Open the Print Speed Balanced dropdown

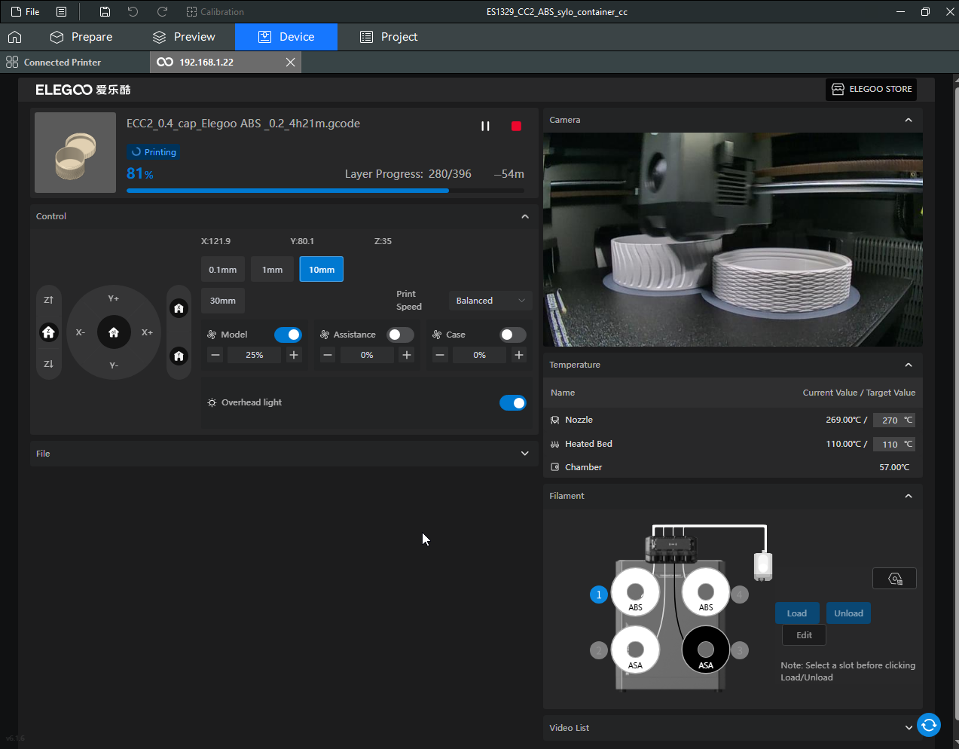tap(490, 301)
